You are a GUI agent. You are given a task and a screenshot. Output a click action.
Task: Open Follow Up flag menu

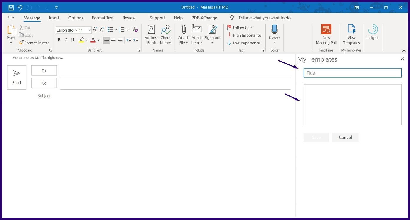[240, 27]
